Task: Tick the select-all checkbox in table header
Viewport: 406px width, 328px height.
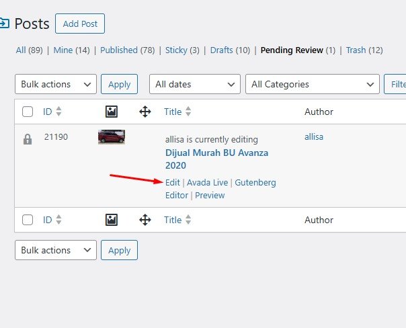Action: [x=28, y=112]
